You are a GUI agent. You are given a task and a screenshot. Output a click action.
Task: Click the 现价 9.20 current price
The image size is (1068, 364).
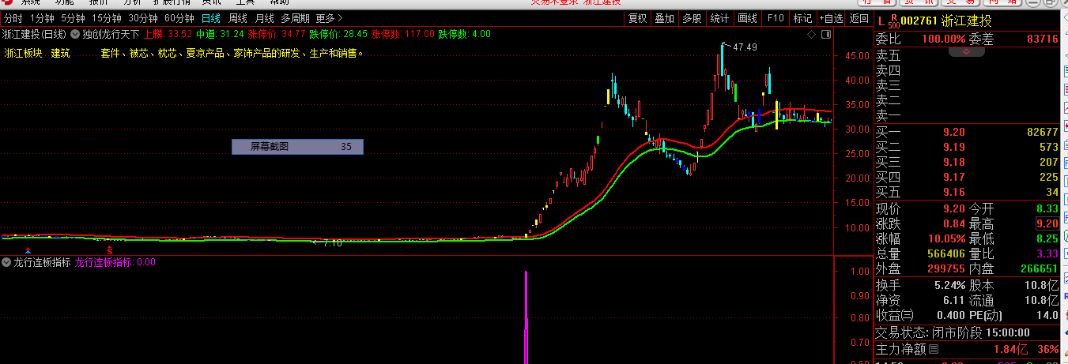(x=953, y=209)
